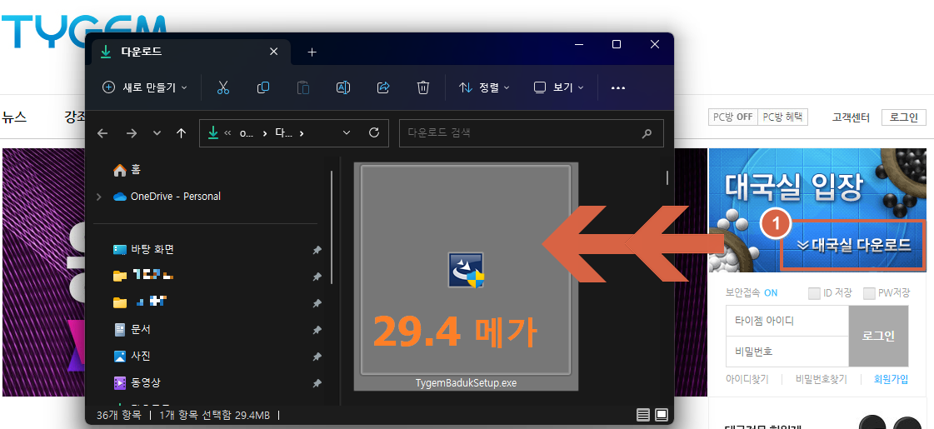Open a new Explorer tab with plus
The image size is (934, 429).
point(312,52)
